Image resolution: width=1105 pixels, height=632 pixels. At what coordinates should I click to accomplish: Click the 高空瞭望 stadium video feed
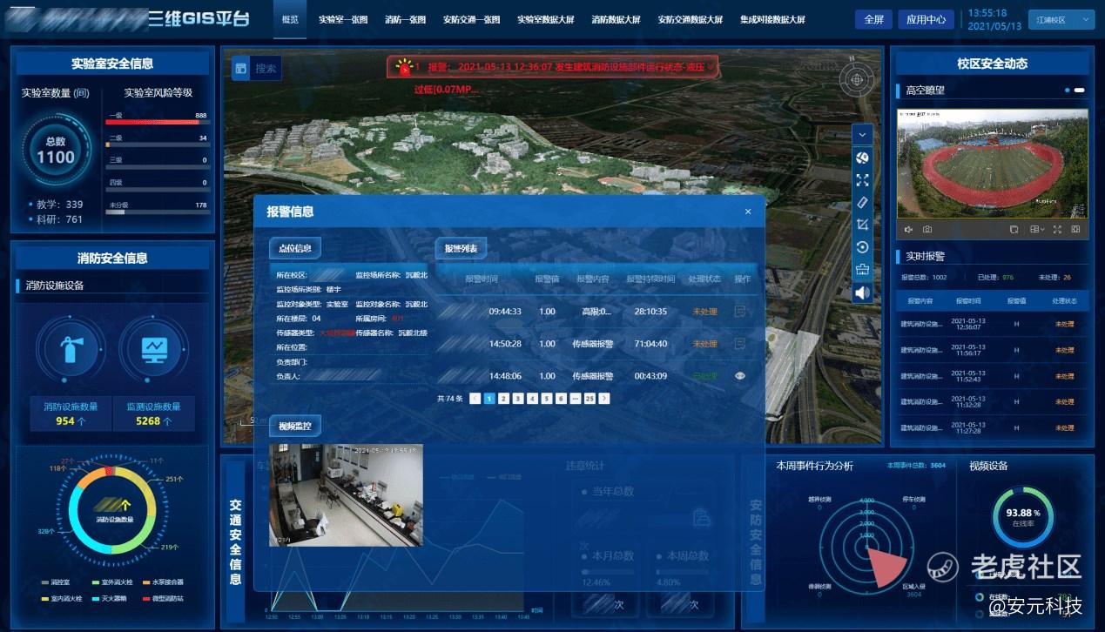(993, 163)
